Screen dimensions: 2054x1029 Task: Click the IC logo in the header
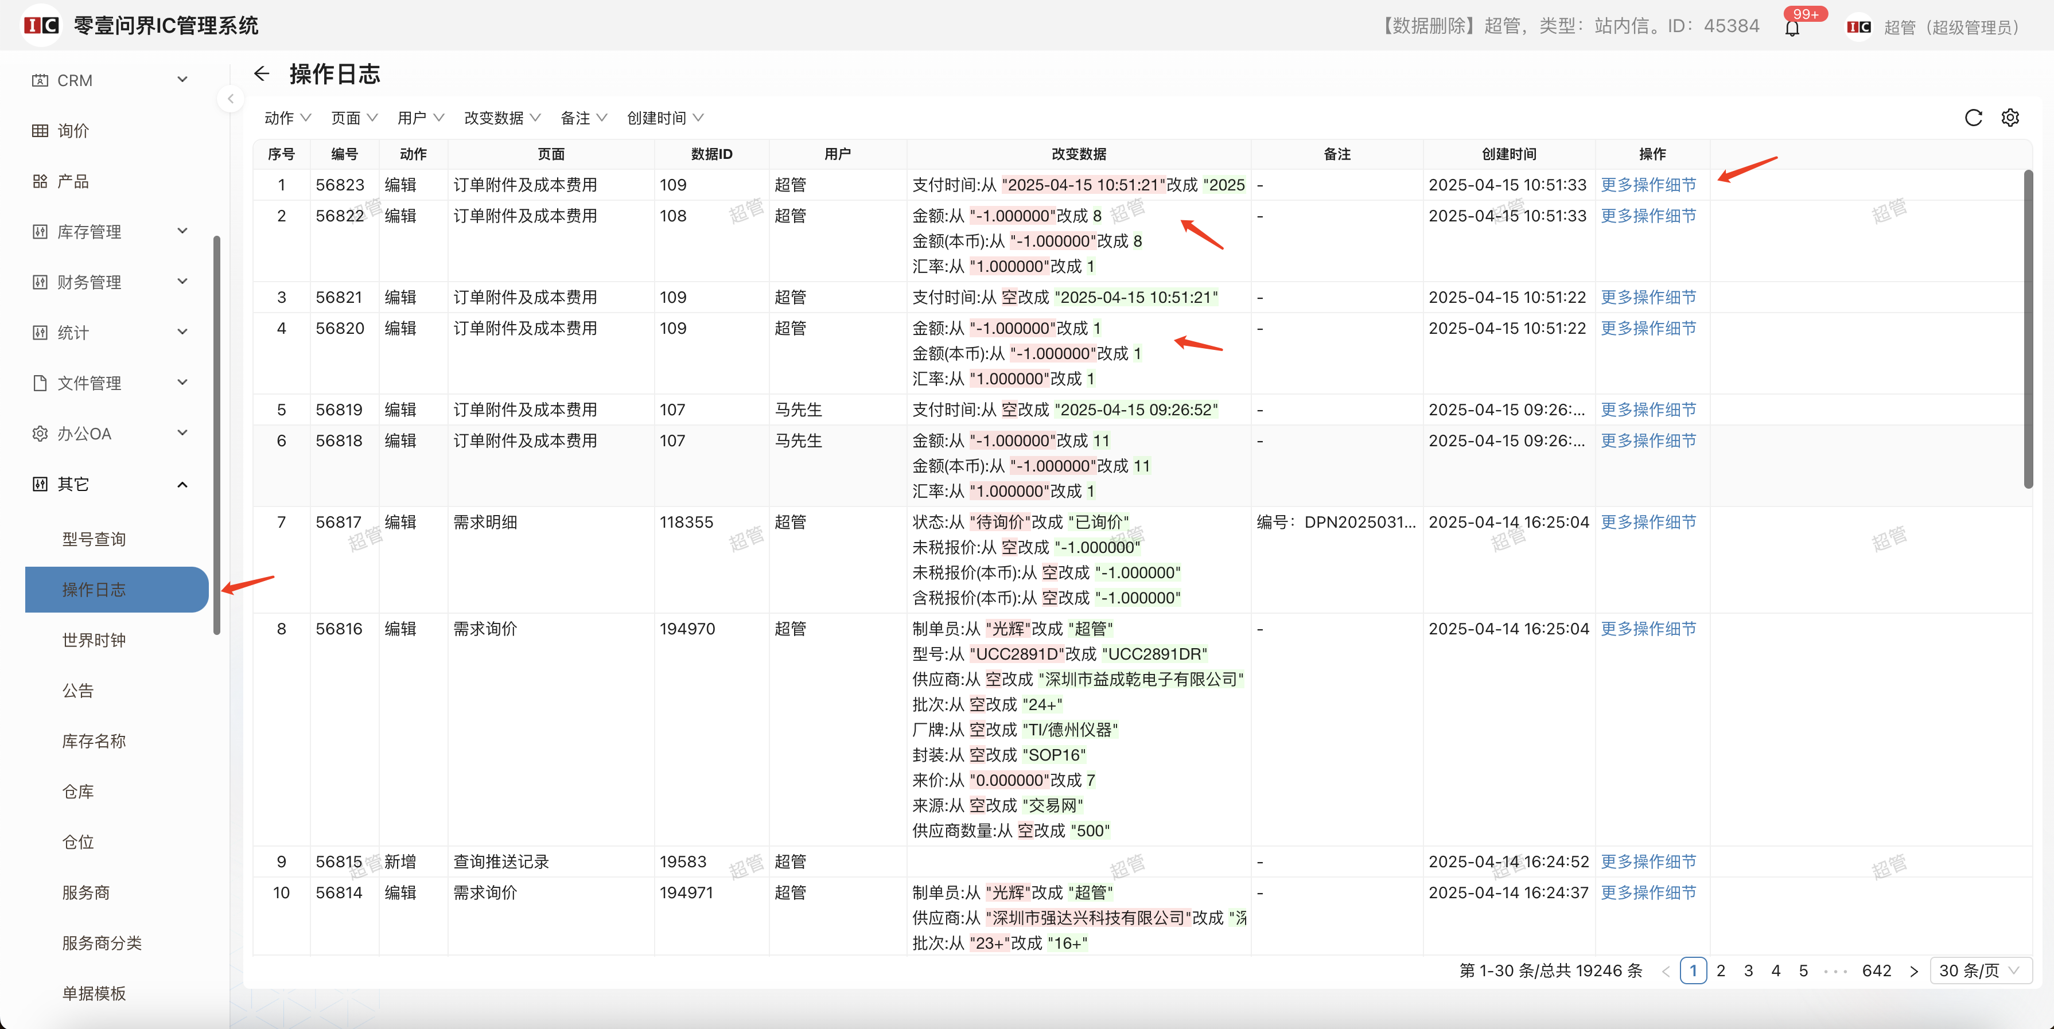click(x=41, y=25)
